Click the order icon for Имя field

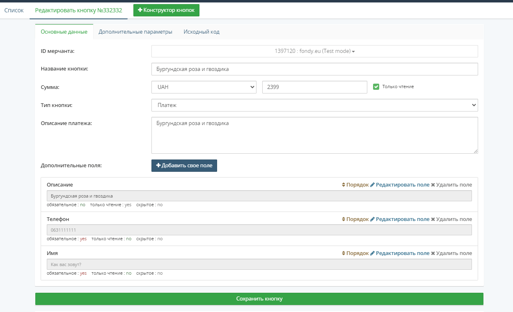click(344, 253)
